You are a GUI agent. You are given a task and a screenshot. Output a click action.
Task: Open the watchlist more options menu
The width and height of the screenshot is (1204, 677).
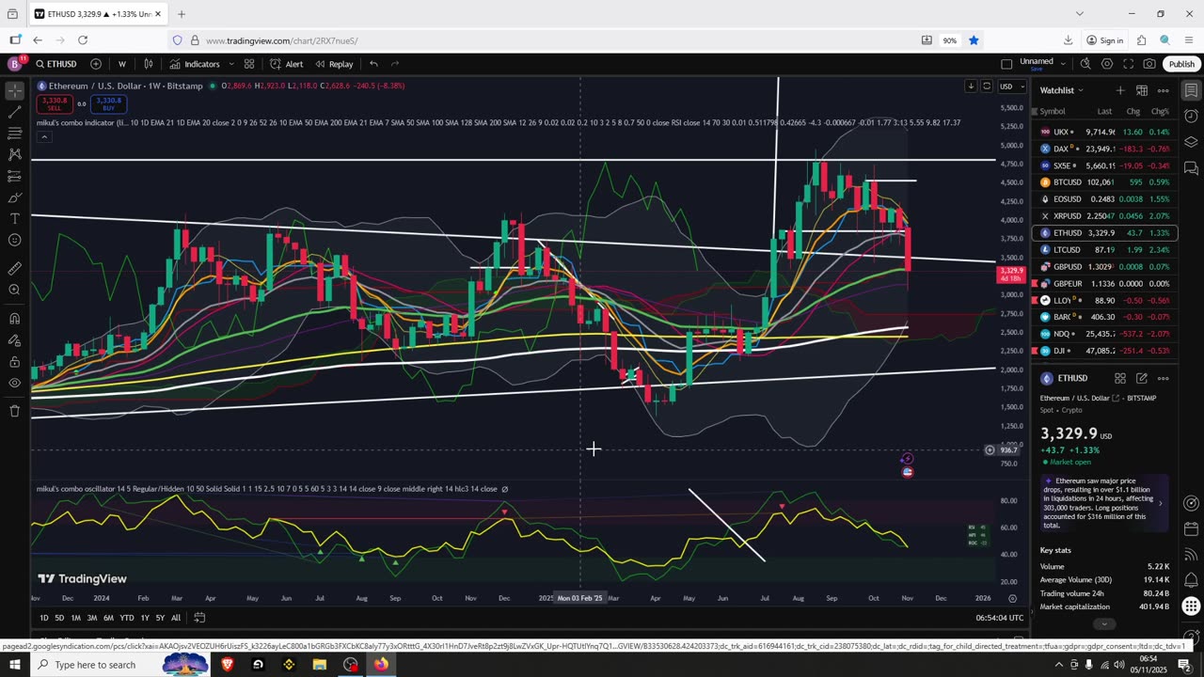[x=1164, y=90]
